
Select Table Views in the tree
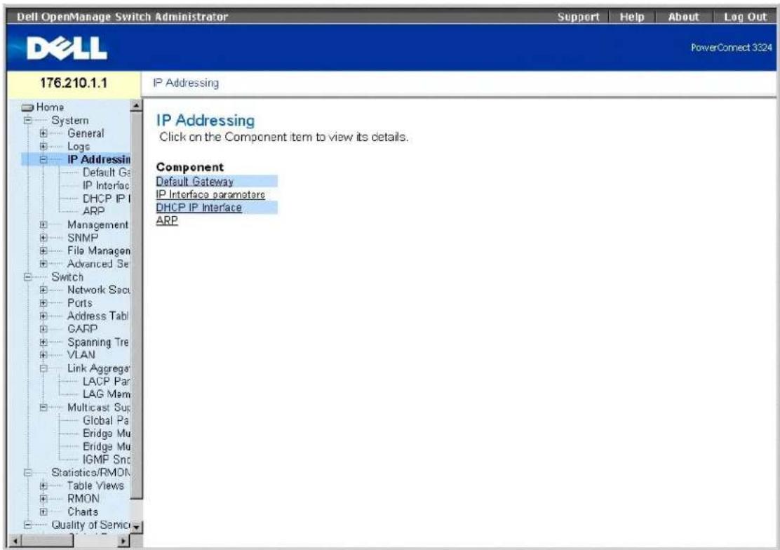point(95,485)
